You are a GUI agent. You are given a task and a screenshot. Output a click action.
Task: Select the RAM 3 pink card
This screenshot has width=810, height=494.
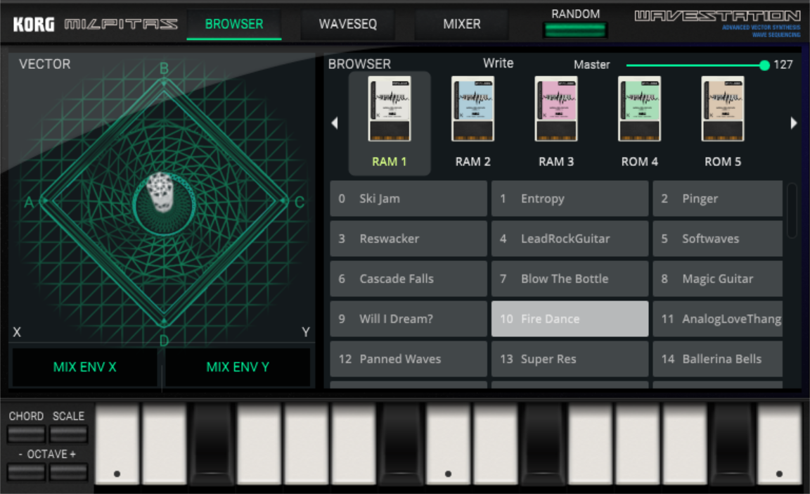(556, 108)
